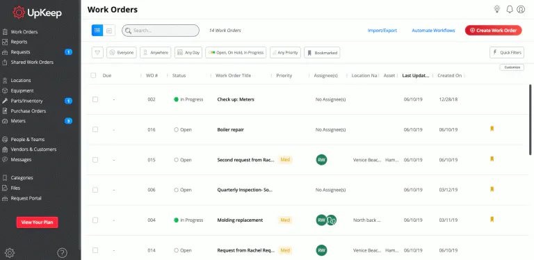
Task: Click the Parts/Inventory wrench icon
Action: point(5,101)
